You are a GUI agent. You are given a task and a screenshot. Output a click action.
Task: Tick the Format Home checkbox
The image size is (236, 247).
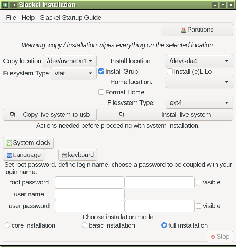coord(101,92)
